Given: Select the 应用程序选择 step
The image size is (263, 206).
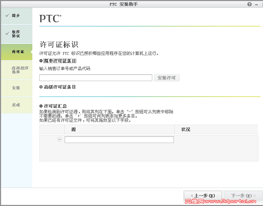Looking at the screenshot, I should [17, 70].
